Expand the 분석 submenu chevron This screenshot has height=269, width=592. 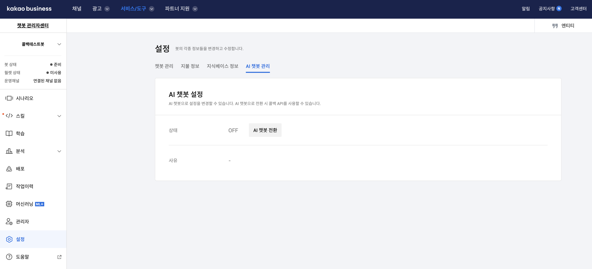60,151
